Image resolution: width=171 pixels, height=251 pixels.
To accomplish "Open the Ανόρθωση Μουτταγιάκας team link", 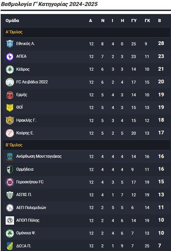I will click(x=39, y=156).
